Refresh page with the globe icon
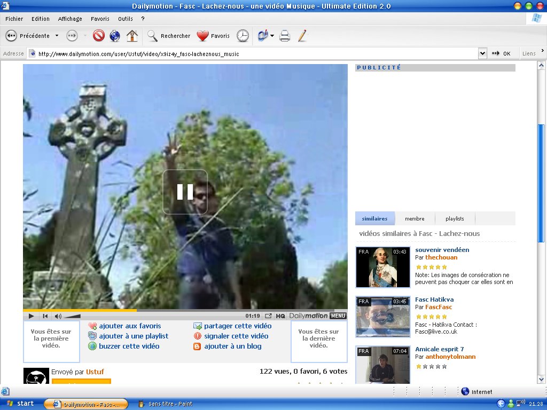 [x=115, y=36]
